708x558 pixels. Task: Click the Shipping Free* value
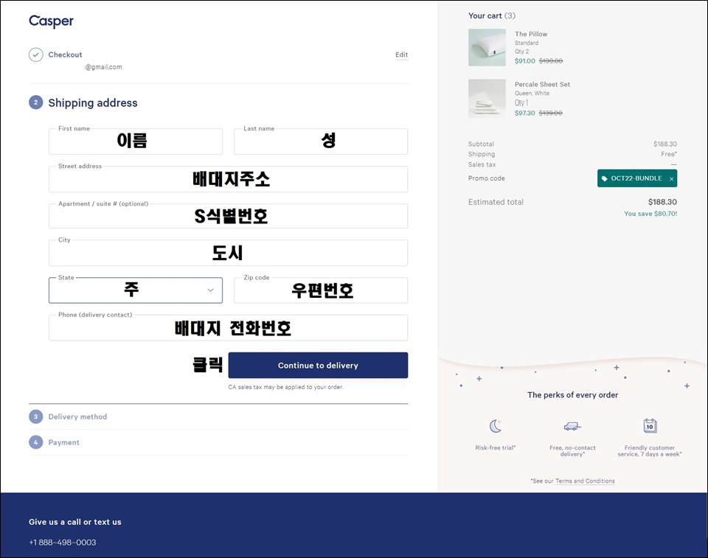pos(669,154)
